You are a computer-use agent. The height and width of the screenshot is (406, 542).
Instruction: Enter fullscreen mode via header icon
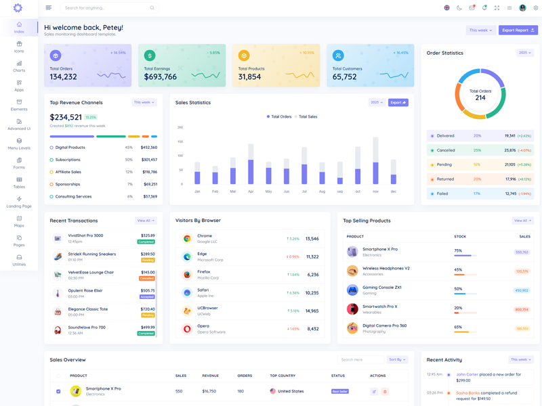(x=497, y=8)
